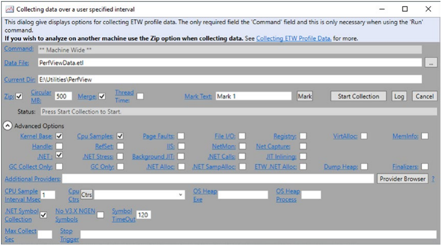Screen dimensions: 442x246
Task: Enable the GC Collect Only checkbox
Action: (59, 167)
